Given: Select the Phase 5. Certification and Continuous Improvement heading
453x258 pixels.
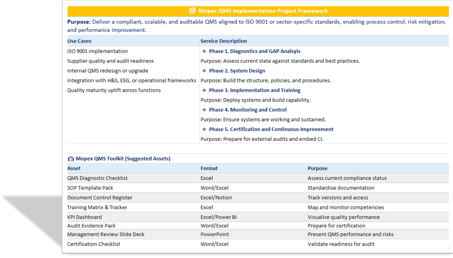Looking at the screenshot, I should click(271, 129).
